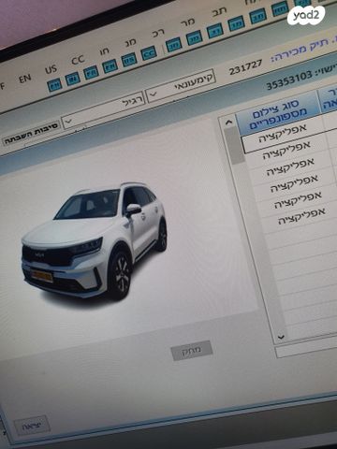Click the סיבות השבתה button

point(31,134)
